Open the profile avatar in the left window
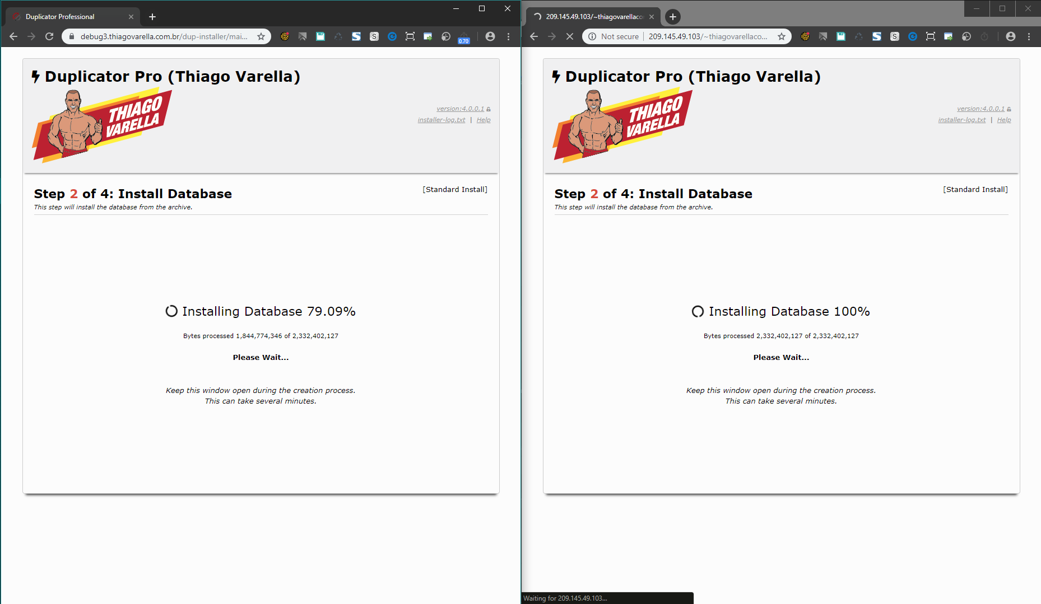Viewport: 1041px width, 604px height. (x=490, y=36)
